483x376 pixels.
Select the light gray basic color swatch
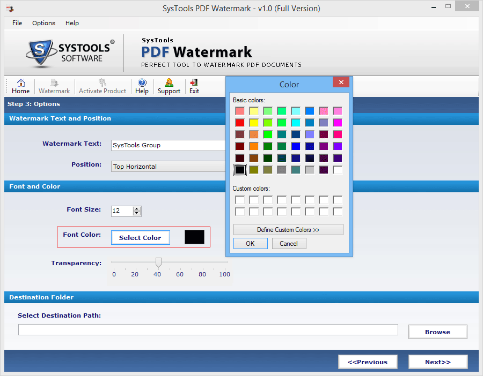click(x=310, y=170)
